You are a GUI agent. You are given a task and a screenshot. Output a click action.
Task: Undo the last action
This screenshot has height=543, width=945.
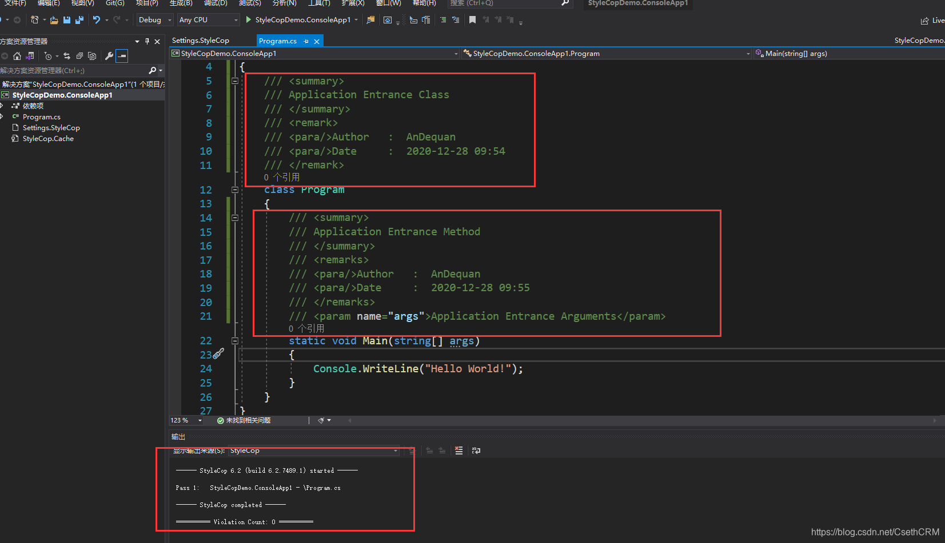click(x=97, y=20)
